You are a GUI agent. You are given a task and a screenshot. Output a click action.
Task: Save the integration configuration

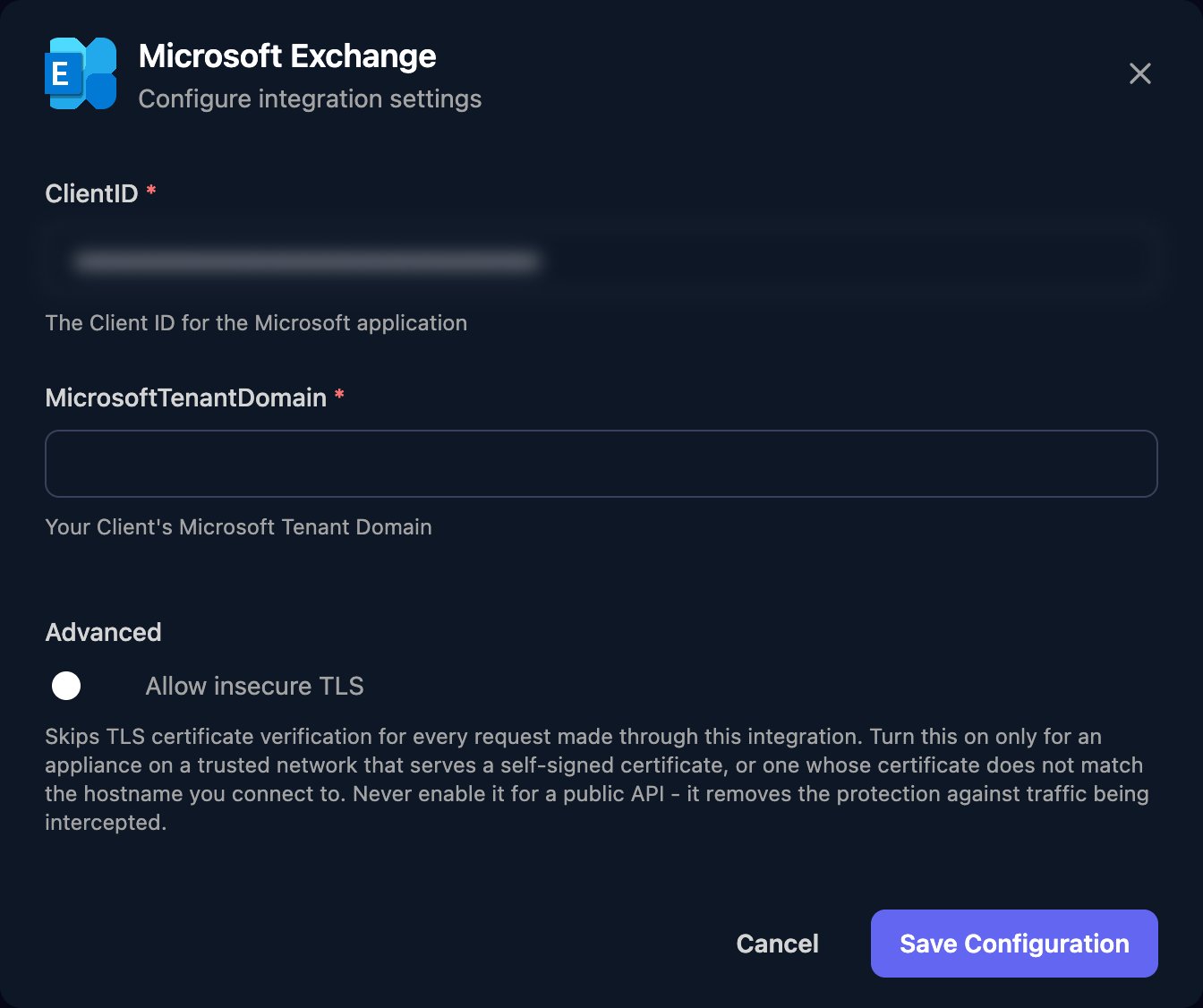coord(1014,944)
